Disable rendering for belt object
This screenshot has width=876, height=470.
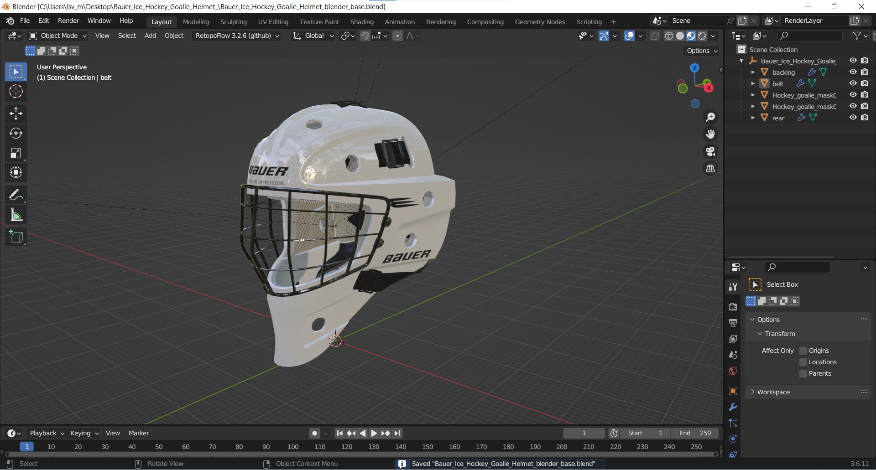(865, 83)
